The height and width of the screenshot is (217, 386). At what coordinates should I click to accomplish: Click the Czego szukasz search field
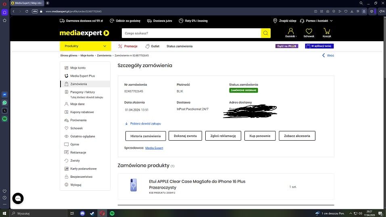[191, 33]
